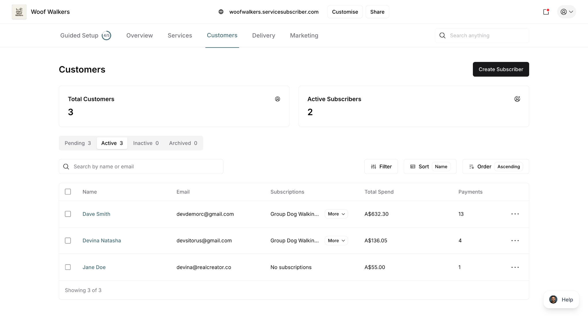Viewport: 588px width, 317px height.
Task: Click the Guided Setup 4/5 progress ring
Action: (106, 36)
